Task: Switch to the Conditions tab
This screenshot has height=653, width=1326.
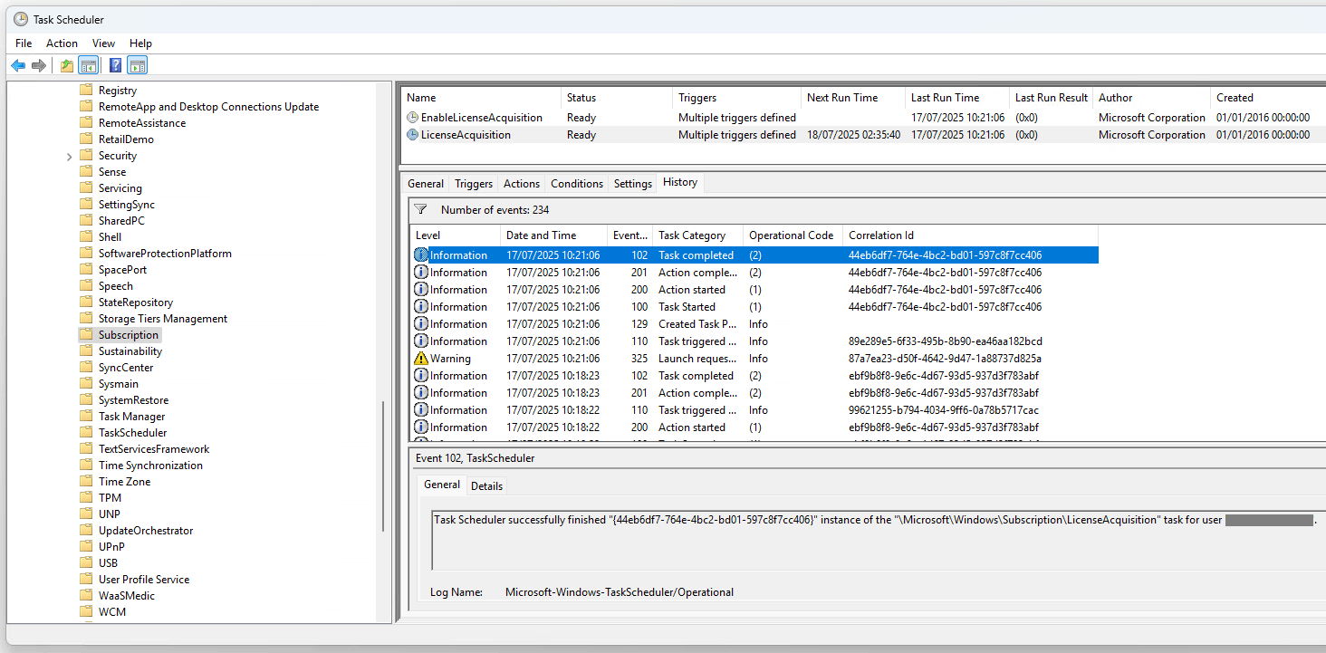Action: pos(576,183)
